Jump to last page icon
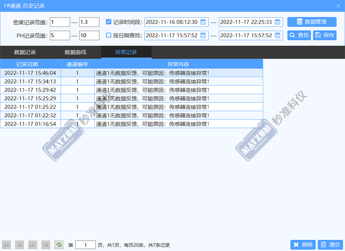 point(45,245)
